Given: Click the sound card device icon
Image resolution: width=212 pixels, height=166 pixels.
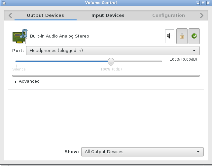Looking at the screenshot, I should (x=20, y=36).
